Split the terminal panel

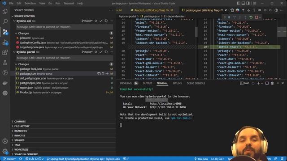pos(267,83)
